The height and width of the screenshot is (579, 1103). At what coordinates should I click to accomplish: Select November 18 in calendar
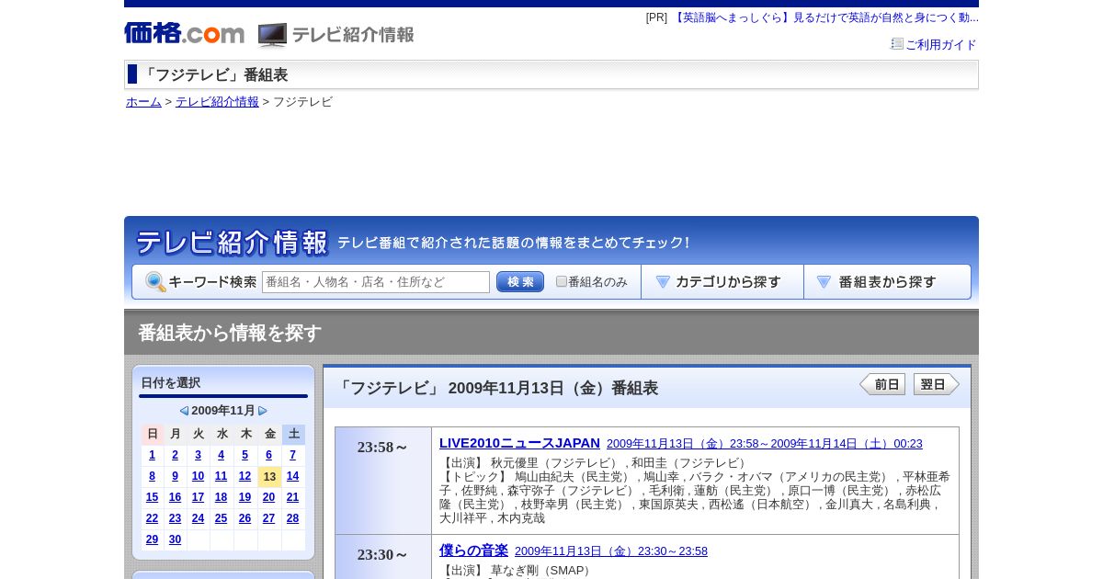pyautogui.click(x=222, y=497)
